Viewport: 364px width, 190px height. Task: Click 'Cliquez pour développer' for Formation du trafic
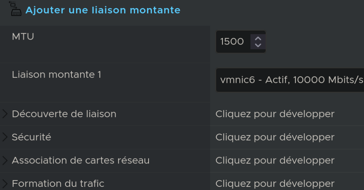pos(275,184)
